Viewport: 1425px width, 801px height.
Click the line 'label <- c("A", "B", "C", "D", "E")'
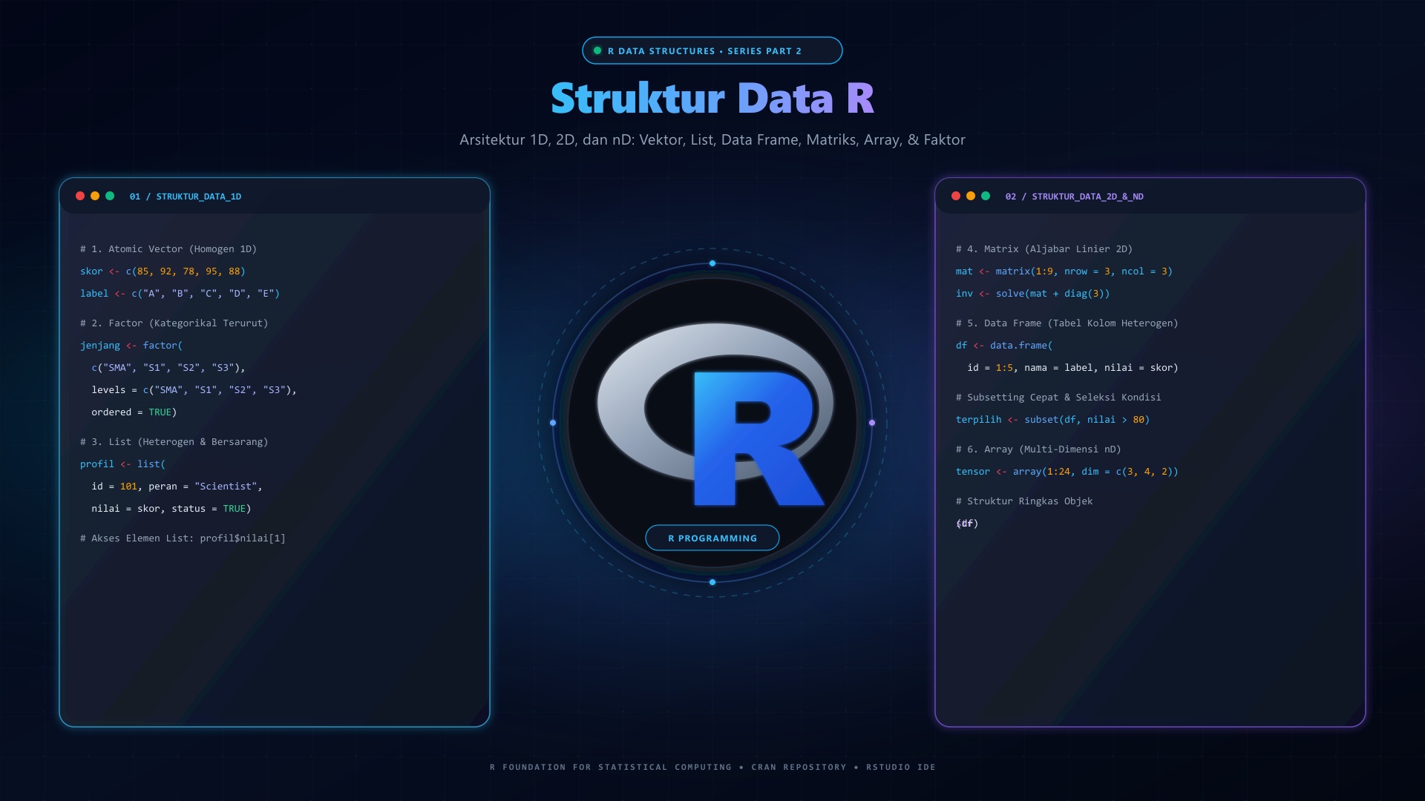coord(180,294)
